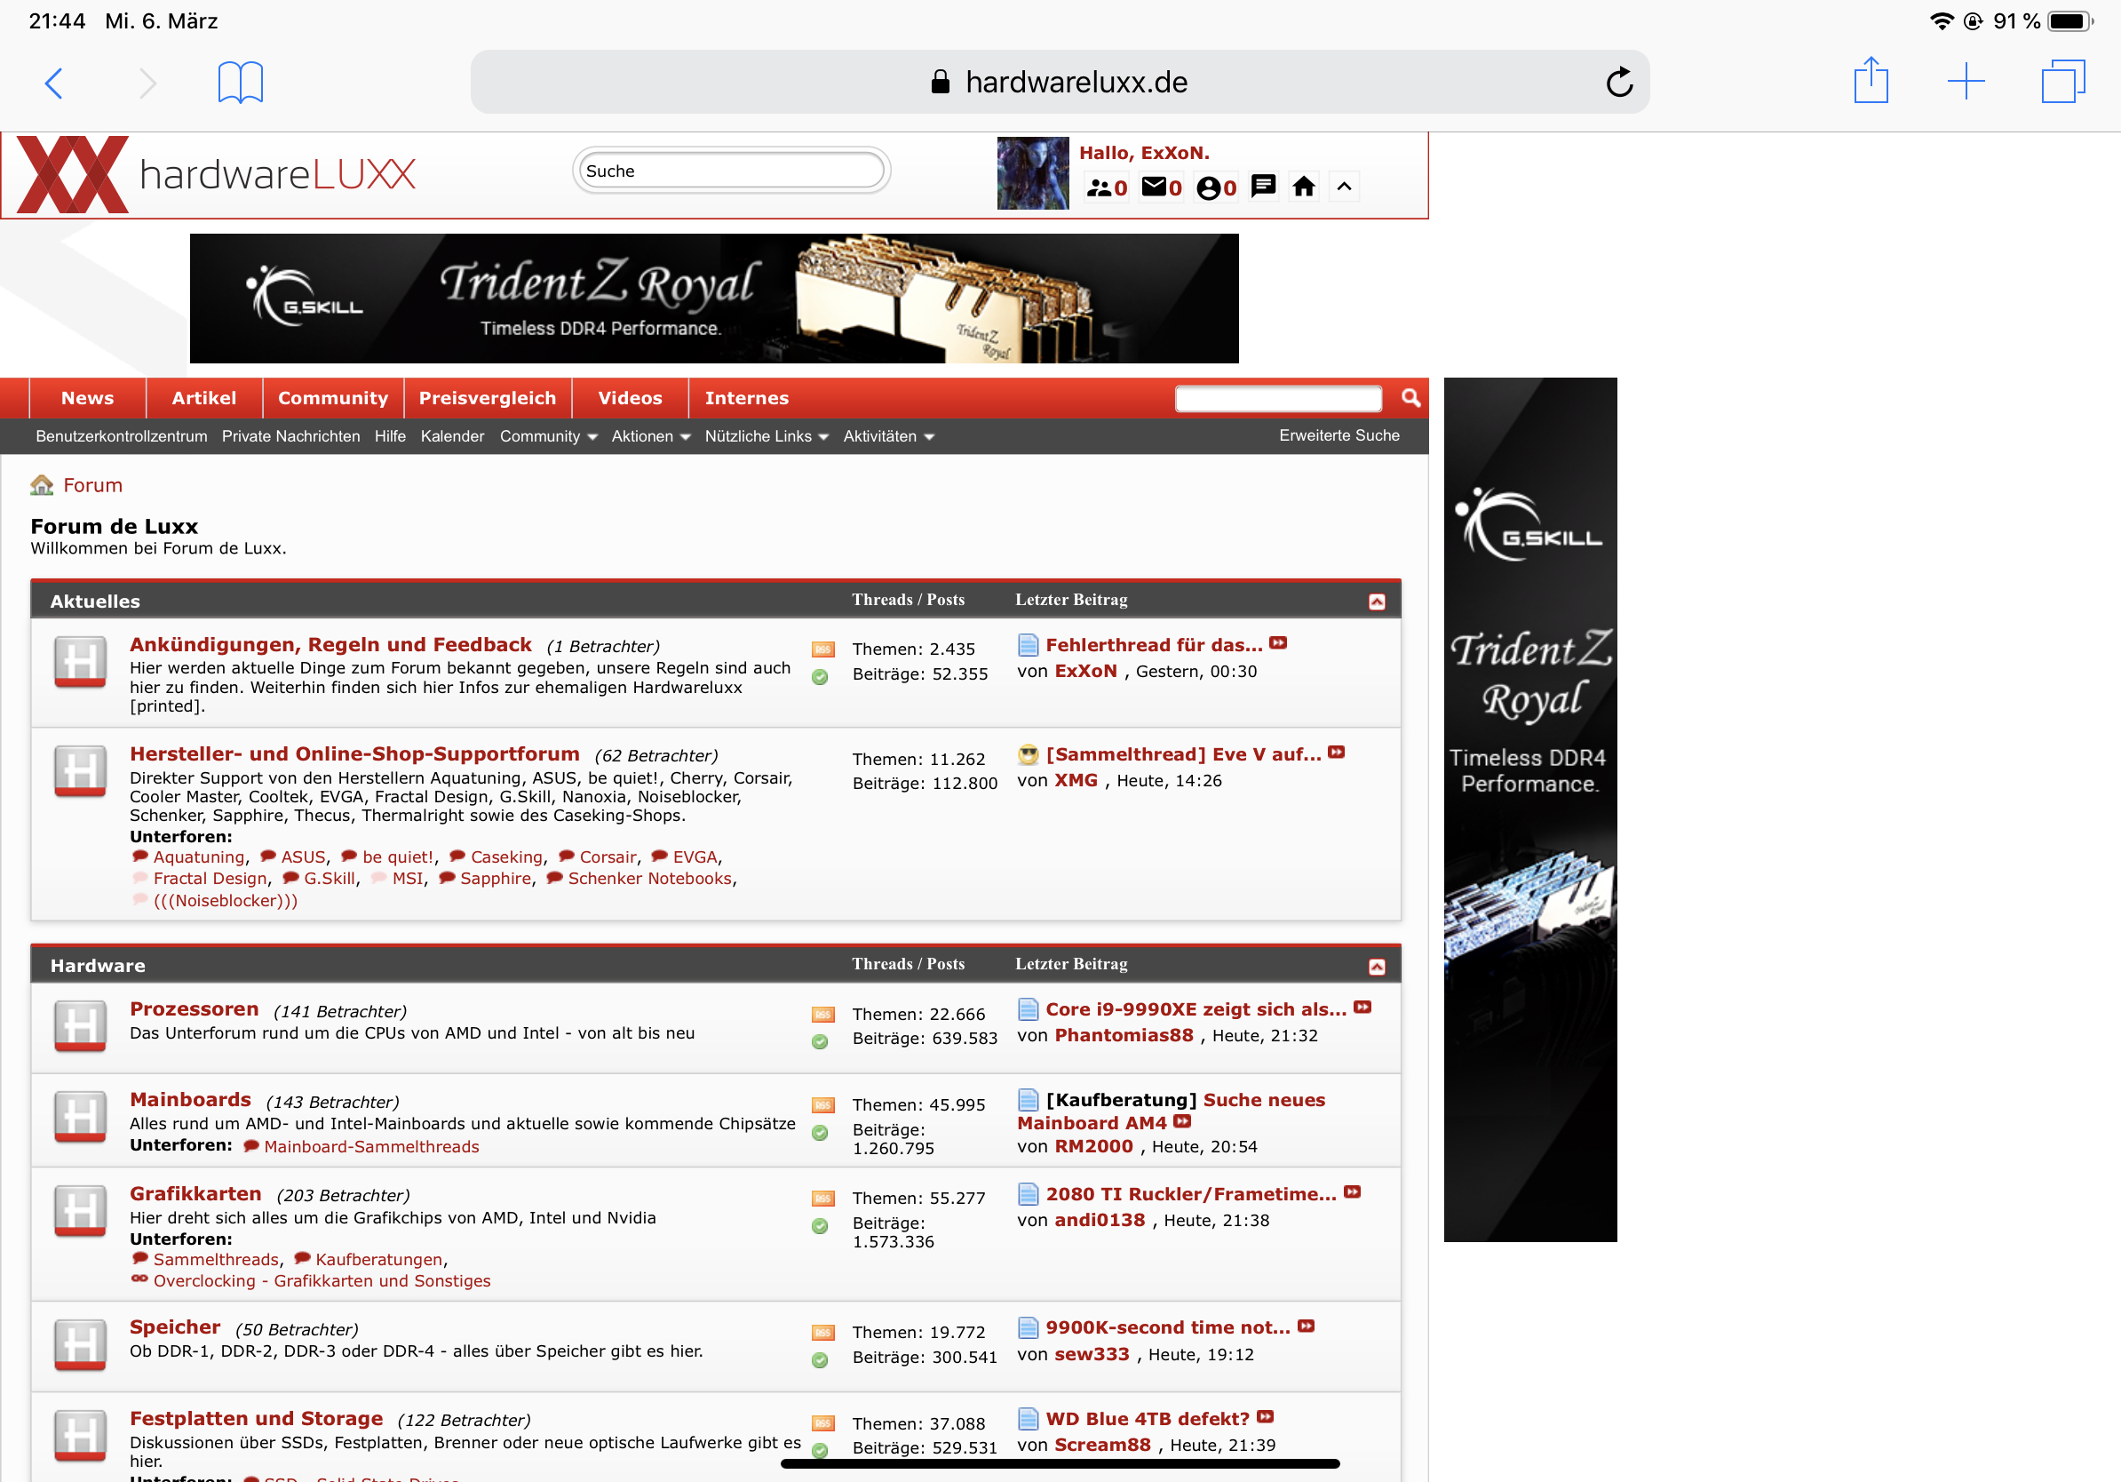This screenshot has height=1482, width=2121.
Task: Open RSS feed for Grafikkarten forum
Action: click(822, 1198)
